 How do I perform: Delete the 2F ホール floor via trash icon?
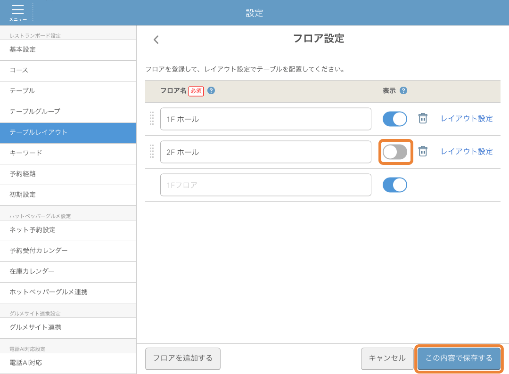coord(423,152)
